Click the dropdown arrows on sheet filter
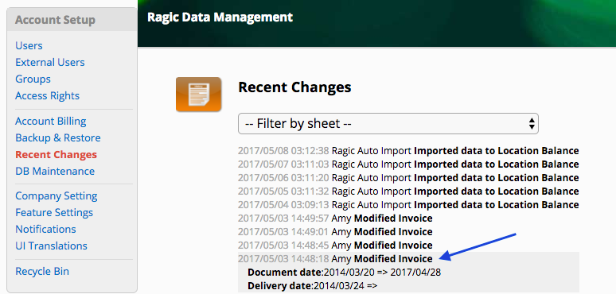The image size is (616, 294). tap(531, 124)
